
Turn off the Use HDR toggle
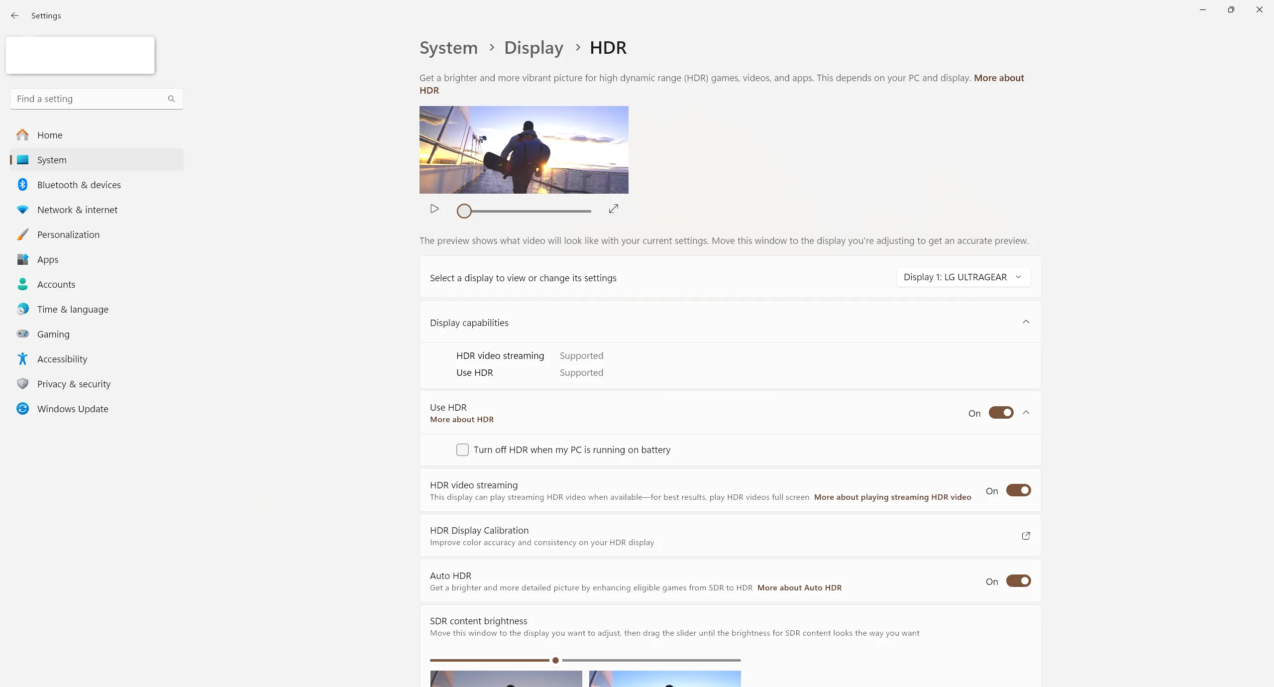click(x=1001, y=413)
